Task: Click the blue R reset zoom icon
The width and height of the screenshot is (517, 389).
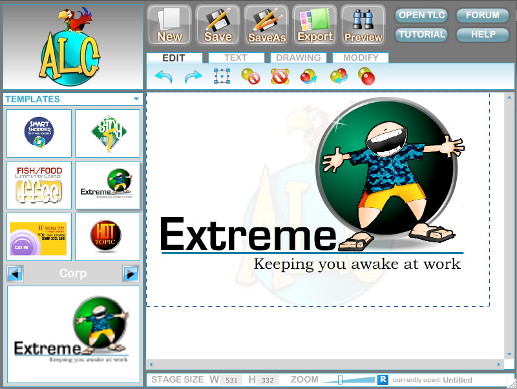Action: point(383,379)
